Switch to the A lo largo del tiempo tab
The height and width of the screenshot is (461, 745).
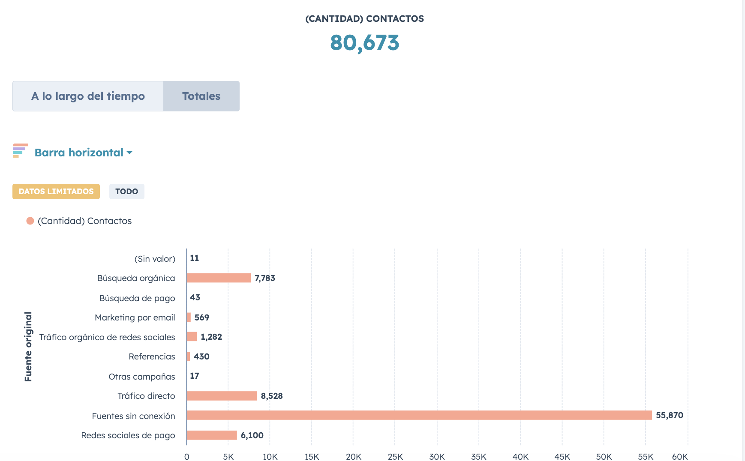(x=88, y=96)
